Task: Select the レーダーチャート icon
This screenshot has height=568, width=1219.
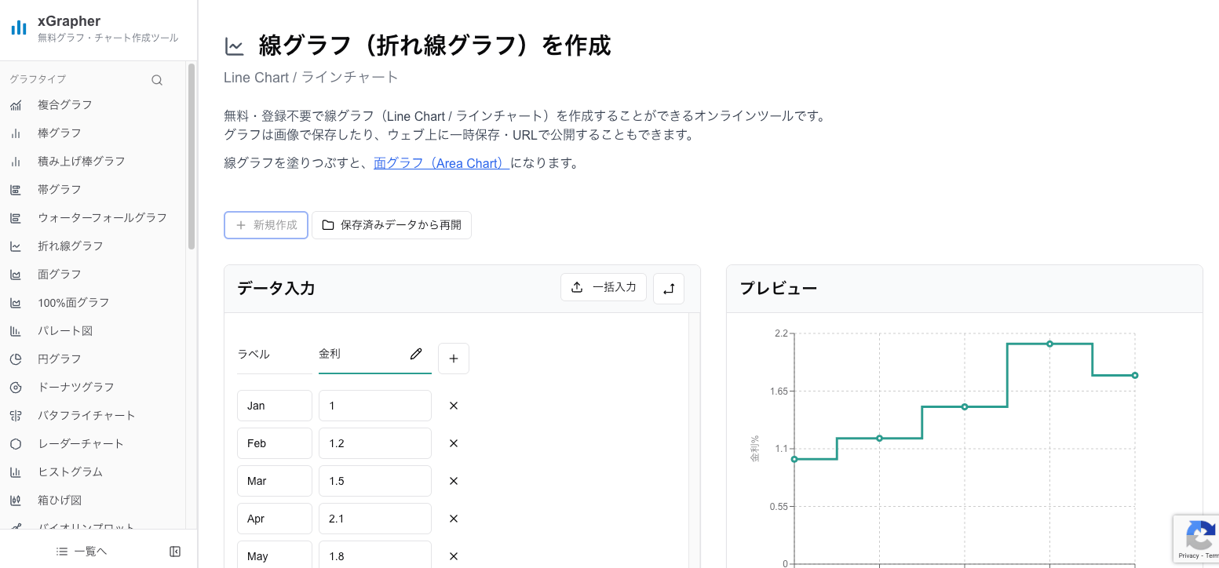Action: click(x=16, y=443)
